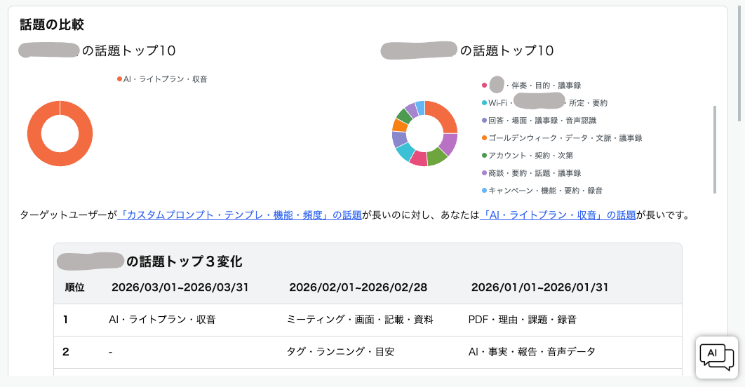745x387 pixels.
Task: Click the カスタムプロンプト・テンプレ・機能・頻度 topic link
Action: point(239,215)
